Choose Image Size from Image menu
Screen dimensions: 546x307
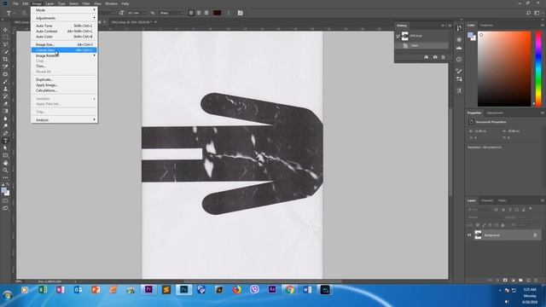click(x=64, y=44)
